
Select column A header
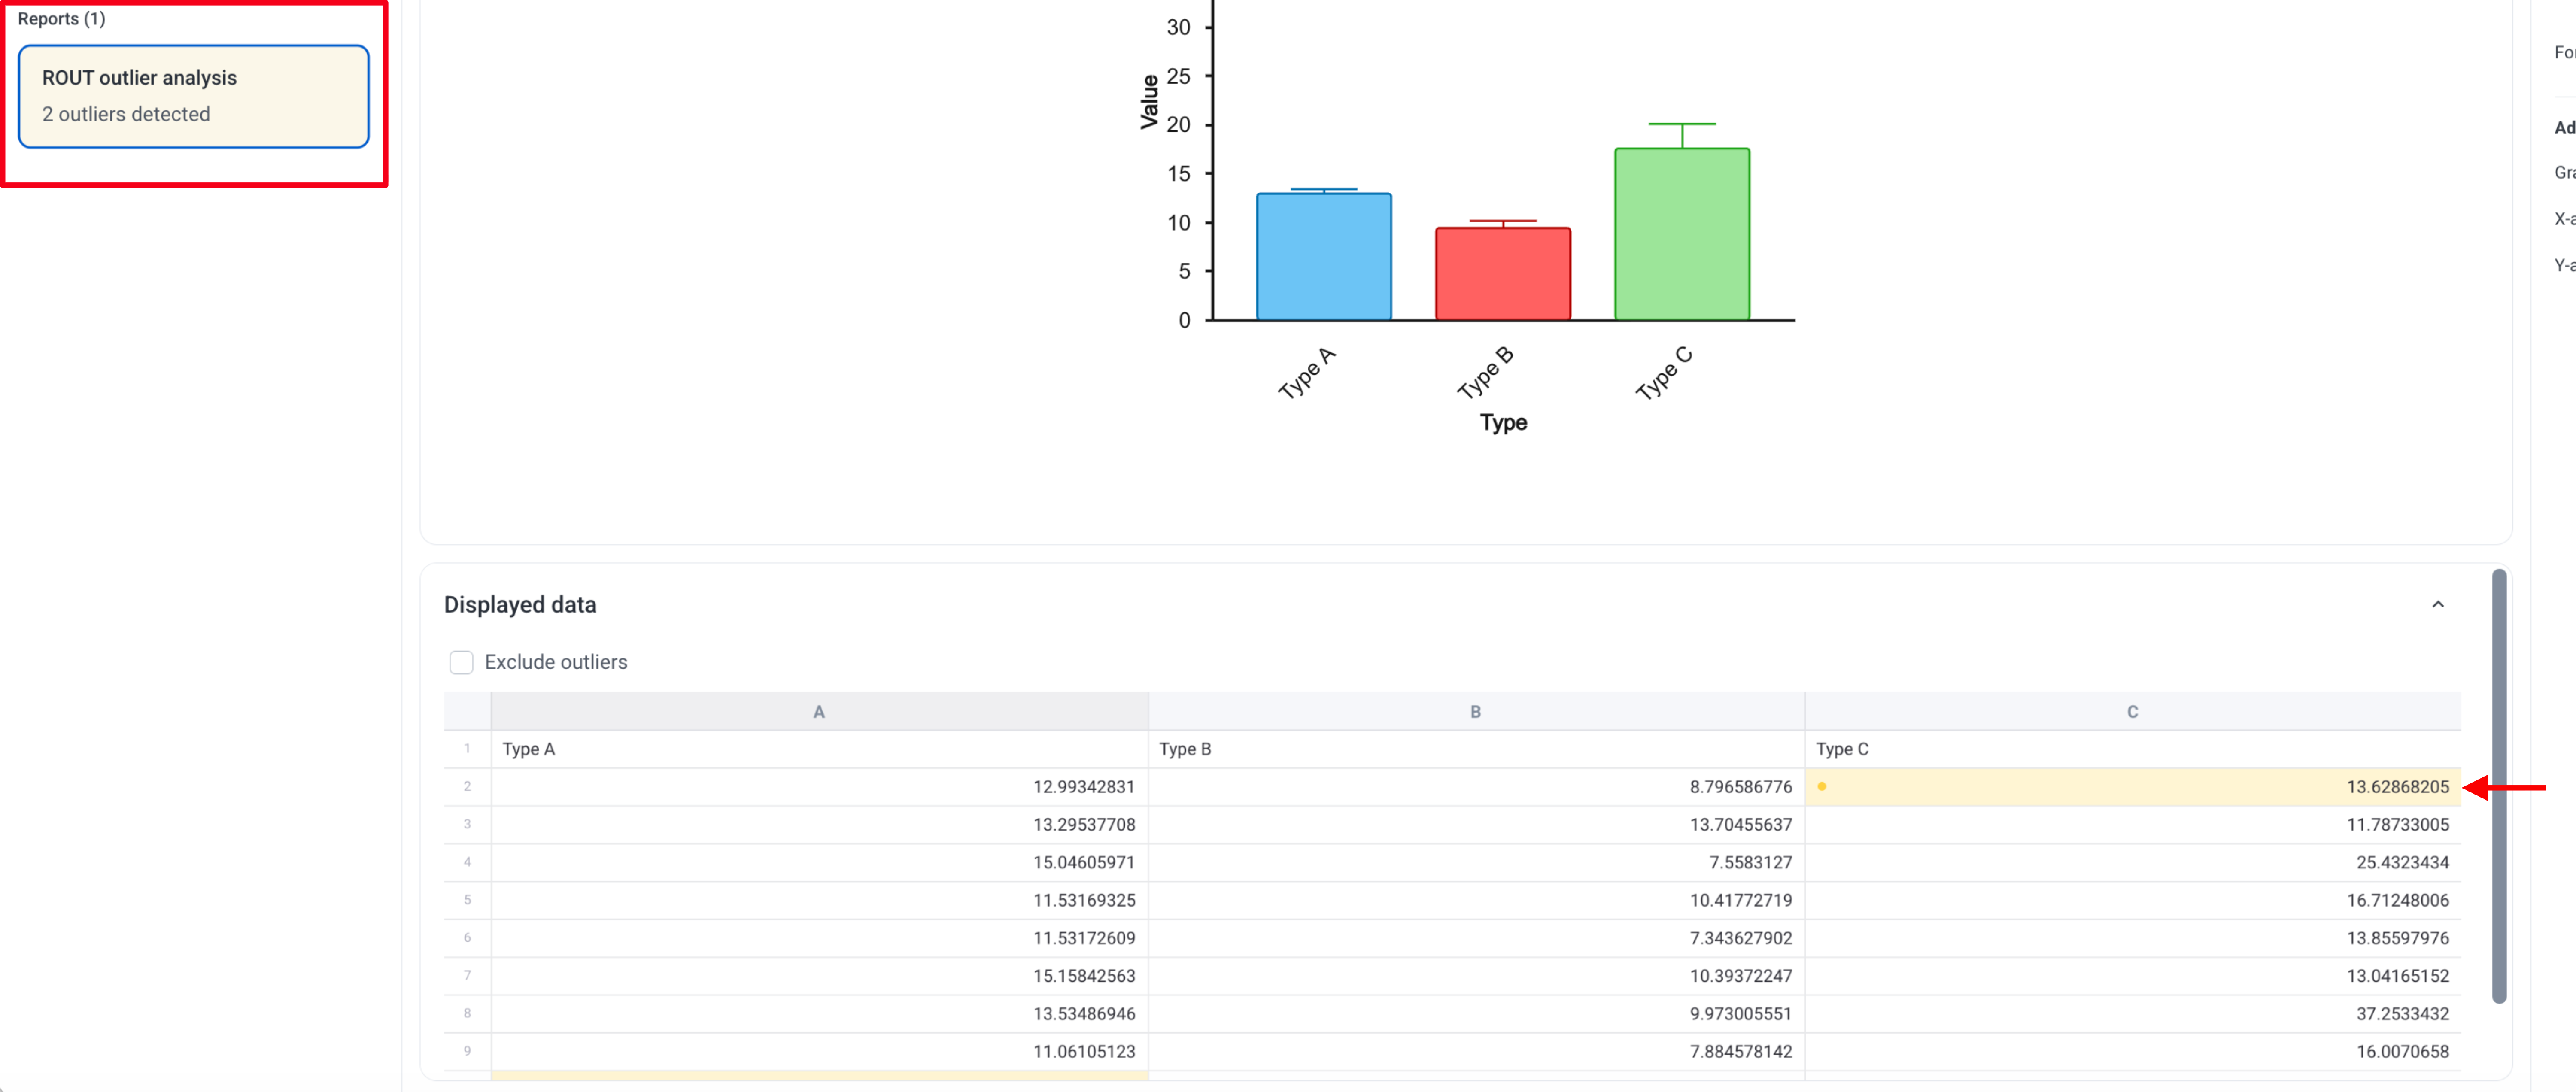pos(819,711)
